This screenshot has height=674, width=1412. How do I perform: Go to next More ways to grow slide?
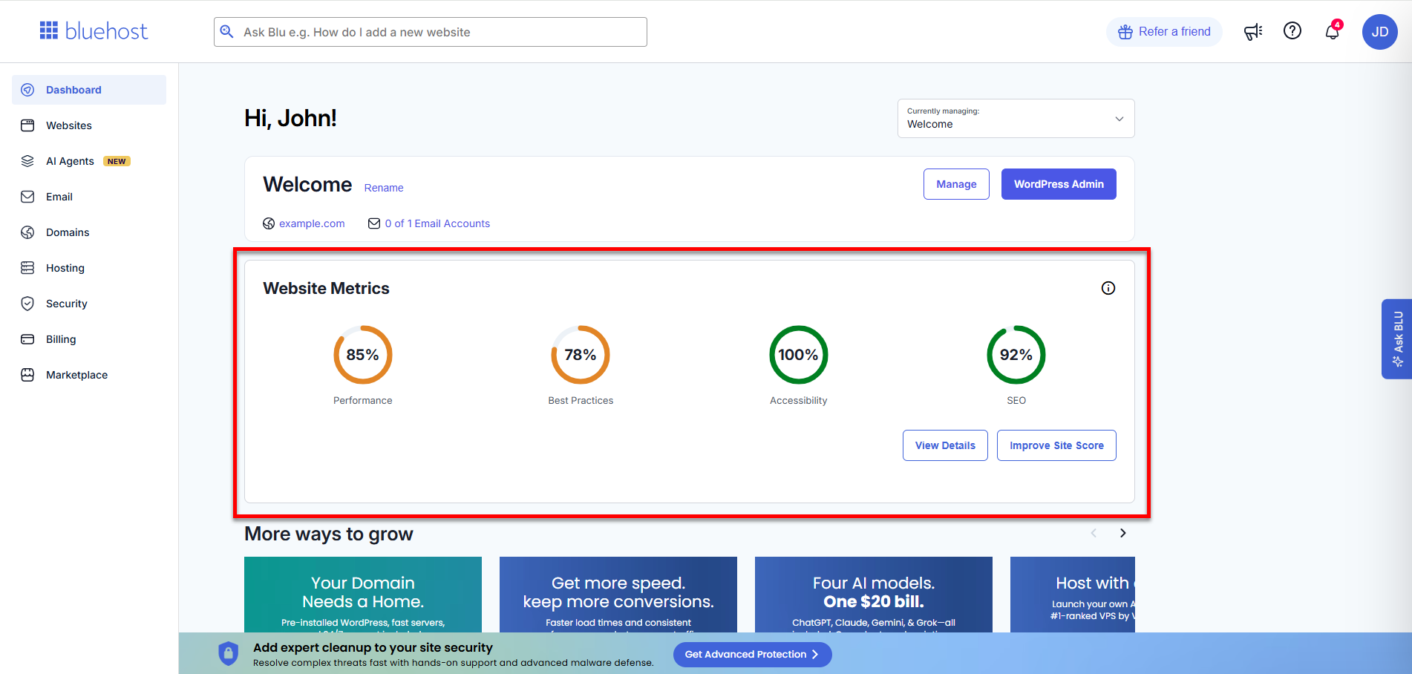tap(1123, 533)
